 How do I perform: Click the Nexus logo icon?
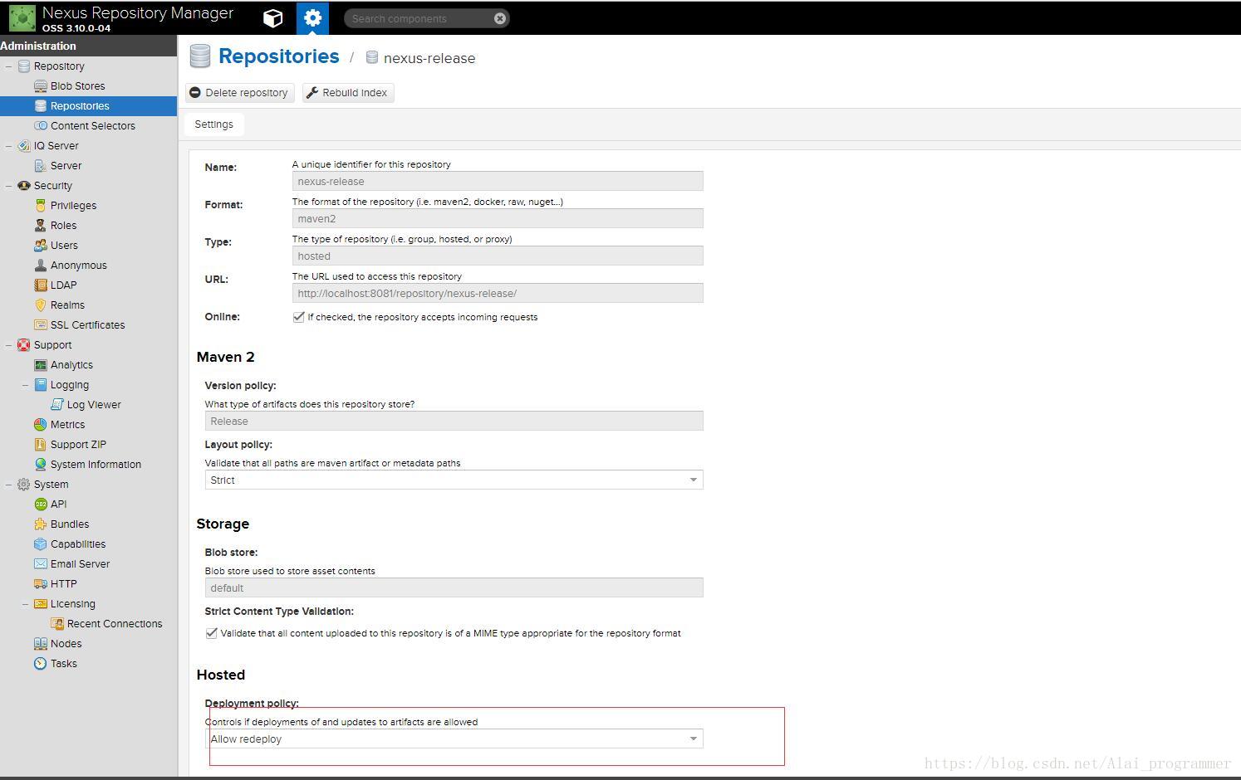pos(22,17)
